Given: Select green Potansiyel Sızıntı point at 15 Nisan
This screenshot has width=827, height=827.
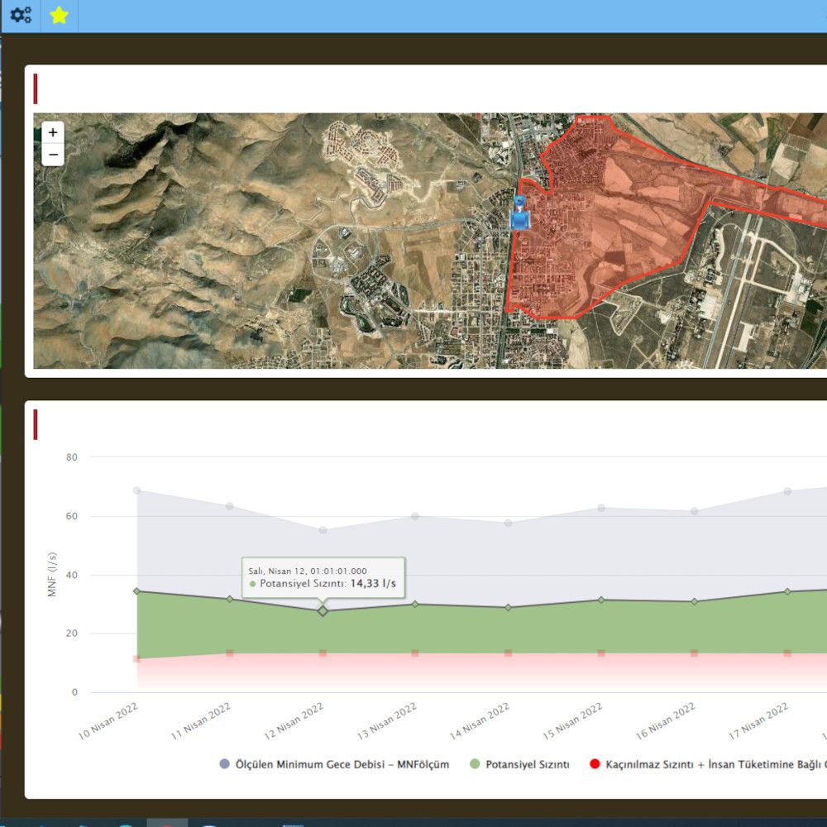Looking at the screenshot, I should 601,600.
